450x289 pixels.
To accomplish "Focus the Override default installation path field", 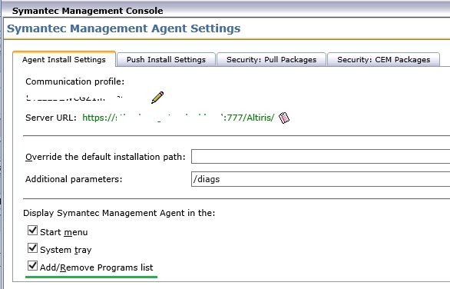I will point(320,157).
